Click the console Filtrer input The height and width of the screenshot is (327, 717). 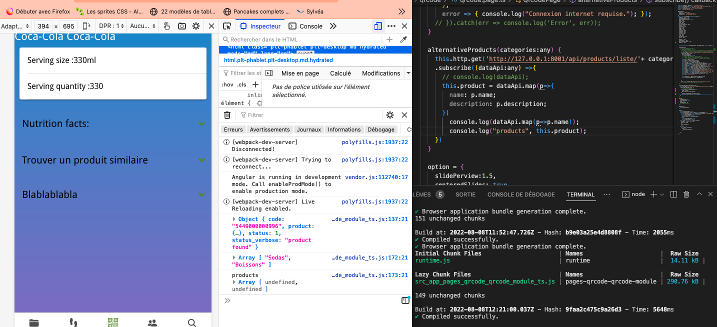tap(309, 115)
